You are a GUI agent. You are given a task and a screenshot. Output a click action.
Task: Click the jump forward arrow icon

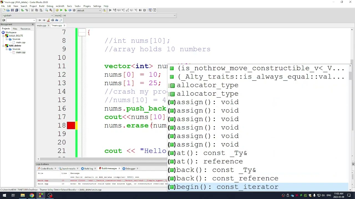coord(44,20)
